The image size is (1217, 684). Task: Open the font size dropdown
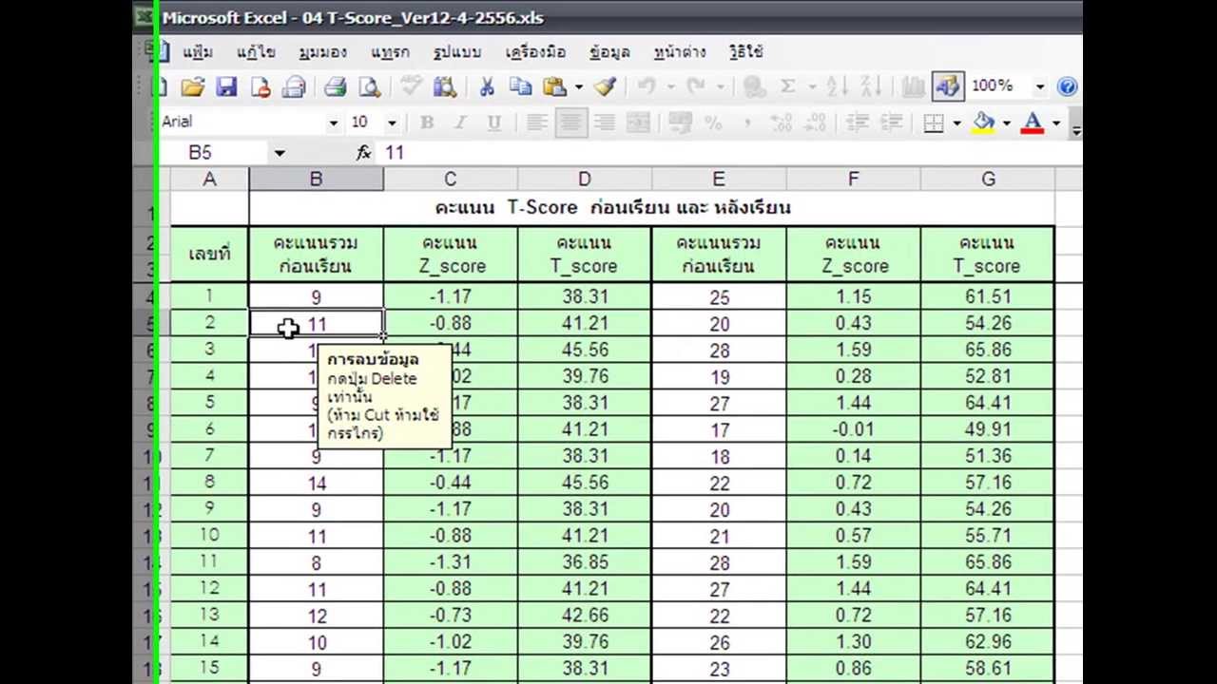tap(391, 123)
